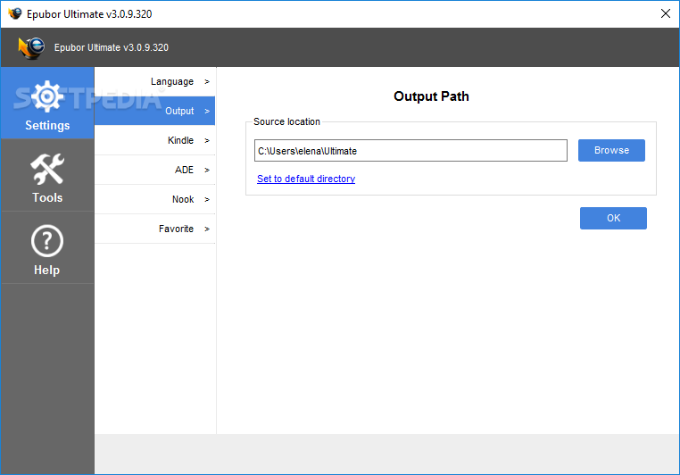680x475 pixels.
Task: Select the Output settings tab
Action: pyautogui.click(x=154, y=111)
